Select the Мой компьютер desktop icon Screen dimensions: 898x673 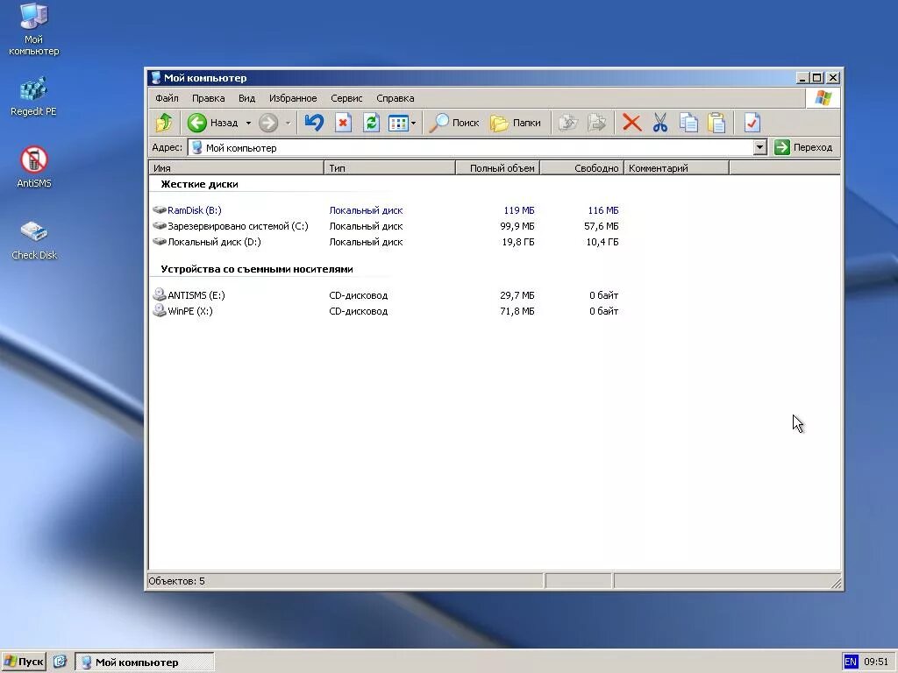point(34,30)
